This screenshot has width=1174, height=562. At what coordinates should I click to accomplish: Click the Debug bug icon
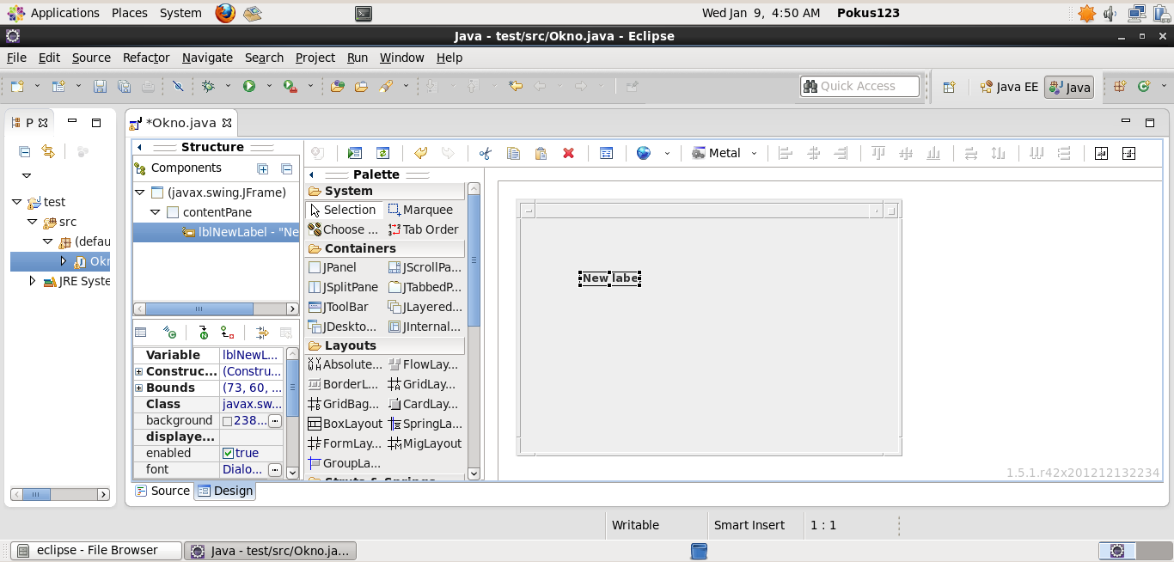click(208, 86)
